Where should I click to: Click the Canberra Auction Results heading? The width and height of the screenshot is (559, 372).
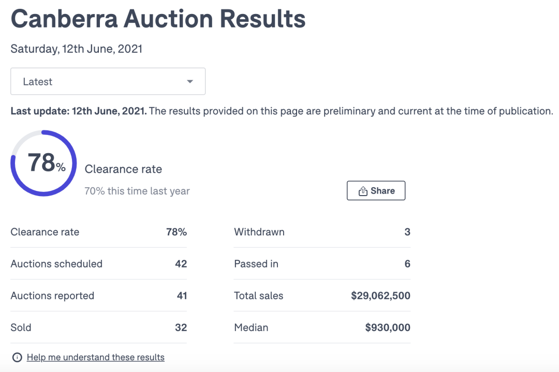coord(158,19)
